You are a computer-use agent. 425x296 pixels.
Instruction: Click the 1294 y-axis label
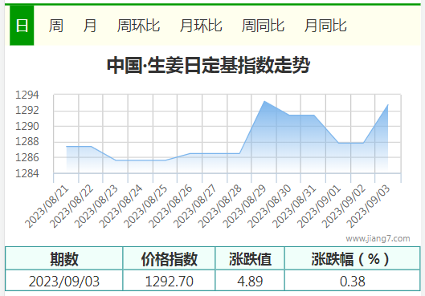(27, 95)
